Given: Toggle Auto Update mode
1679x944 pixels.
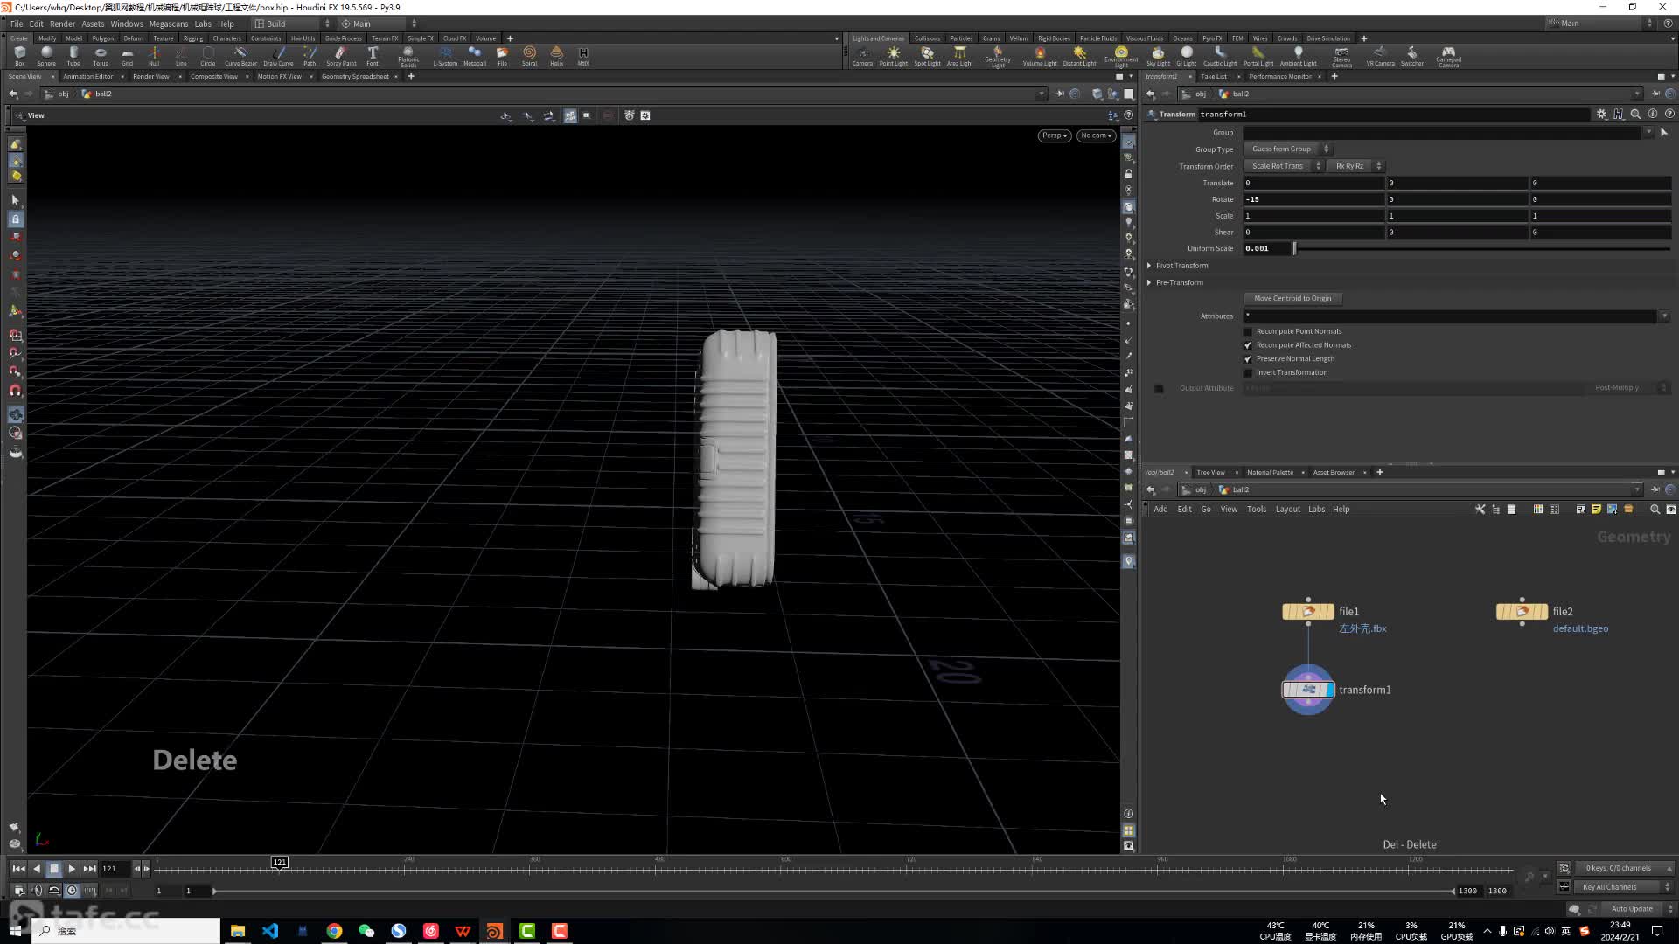Looking at the screenshot, I should 1632,909.
